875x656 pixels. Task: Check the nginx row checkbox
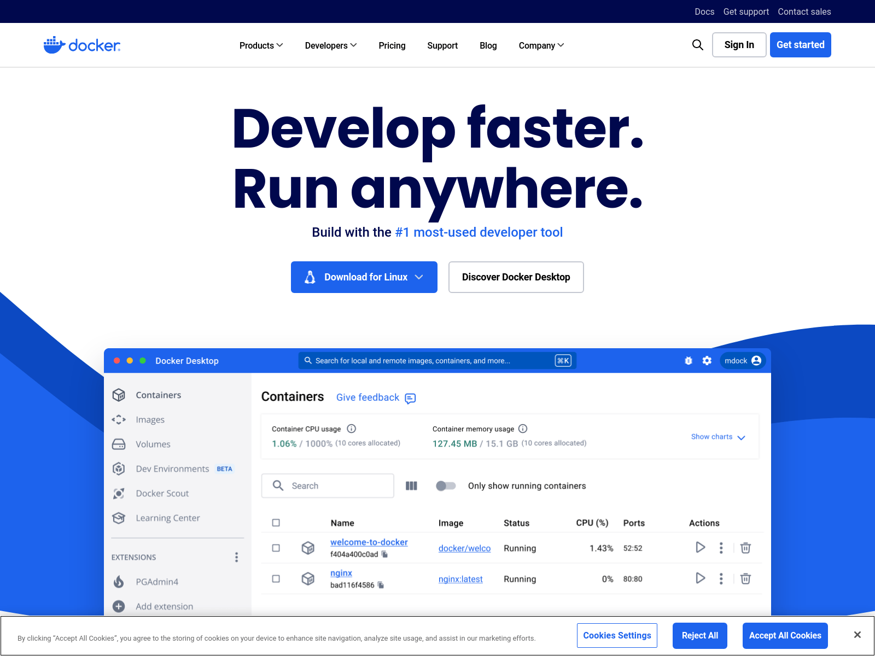tap(276, 578)
